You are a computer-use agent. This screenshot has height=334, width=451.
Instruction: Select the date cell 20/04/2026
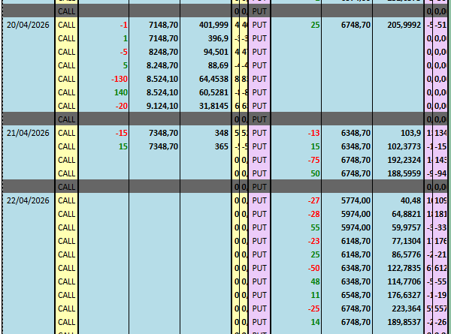click(29, 25)
